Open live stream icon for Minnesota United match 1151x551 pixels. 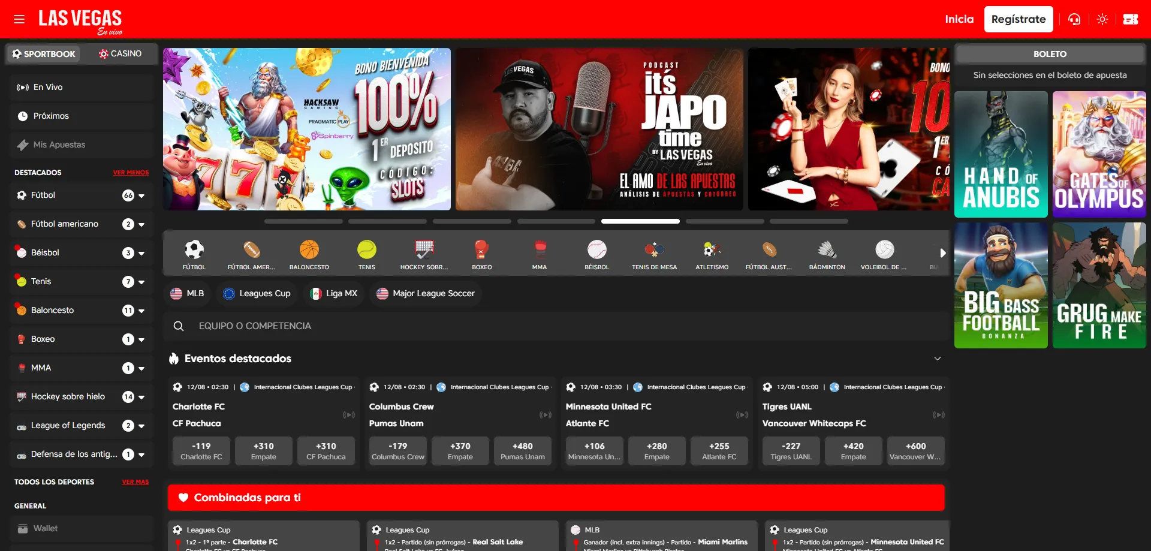tap(742, 415)
